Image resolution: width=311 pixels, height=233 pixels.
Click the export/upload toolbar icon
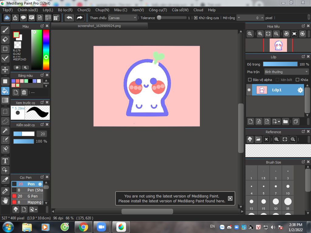click(x=15, y=18)
